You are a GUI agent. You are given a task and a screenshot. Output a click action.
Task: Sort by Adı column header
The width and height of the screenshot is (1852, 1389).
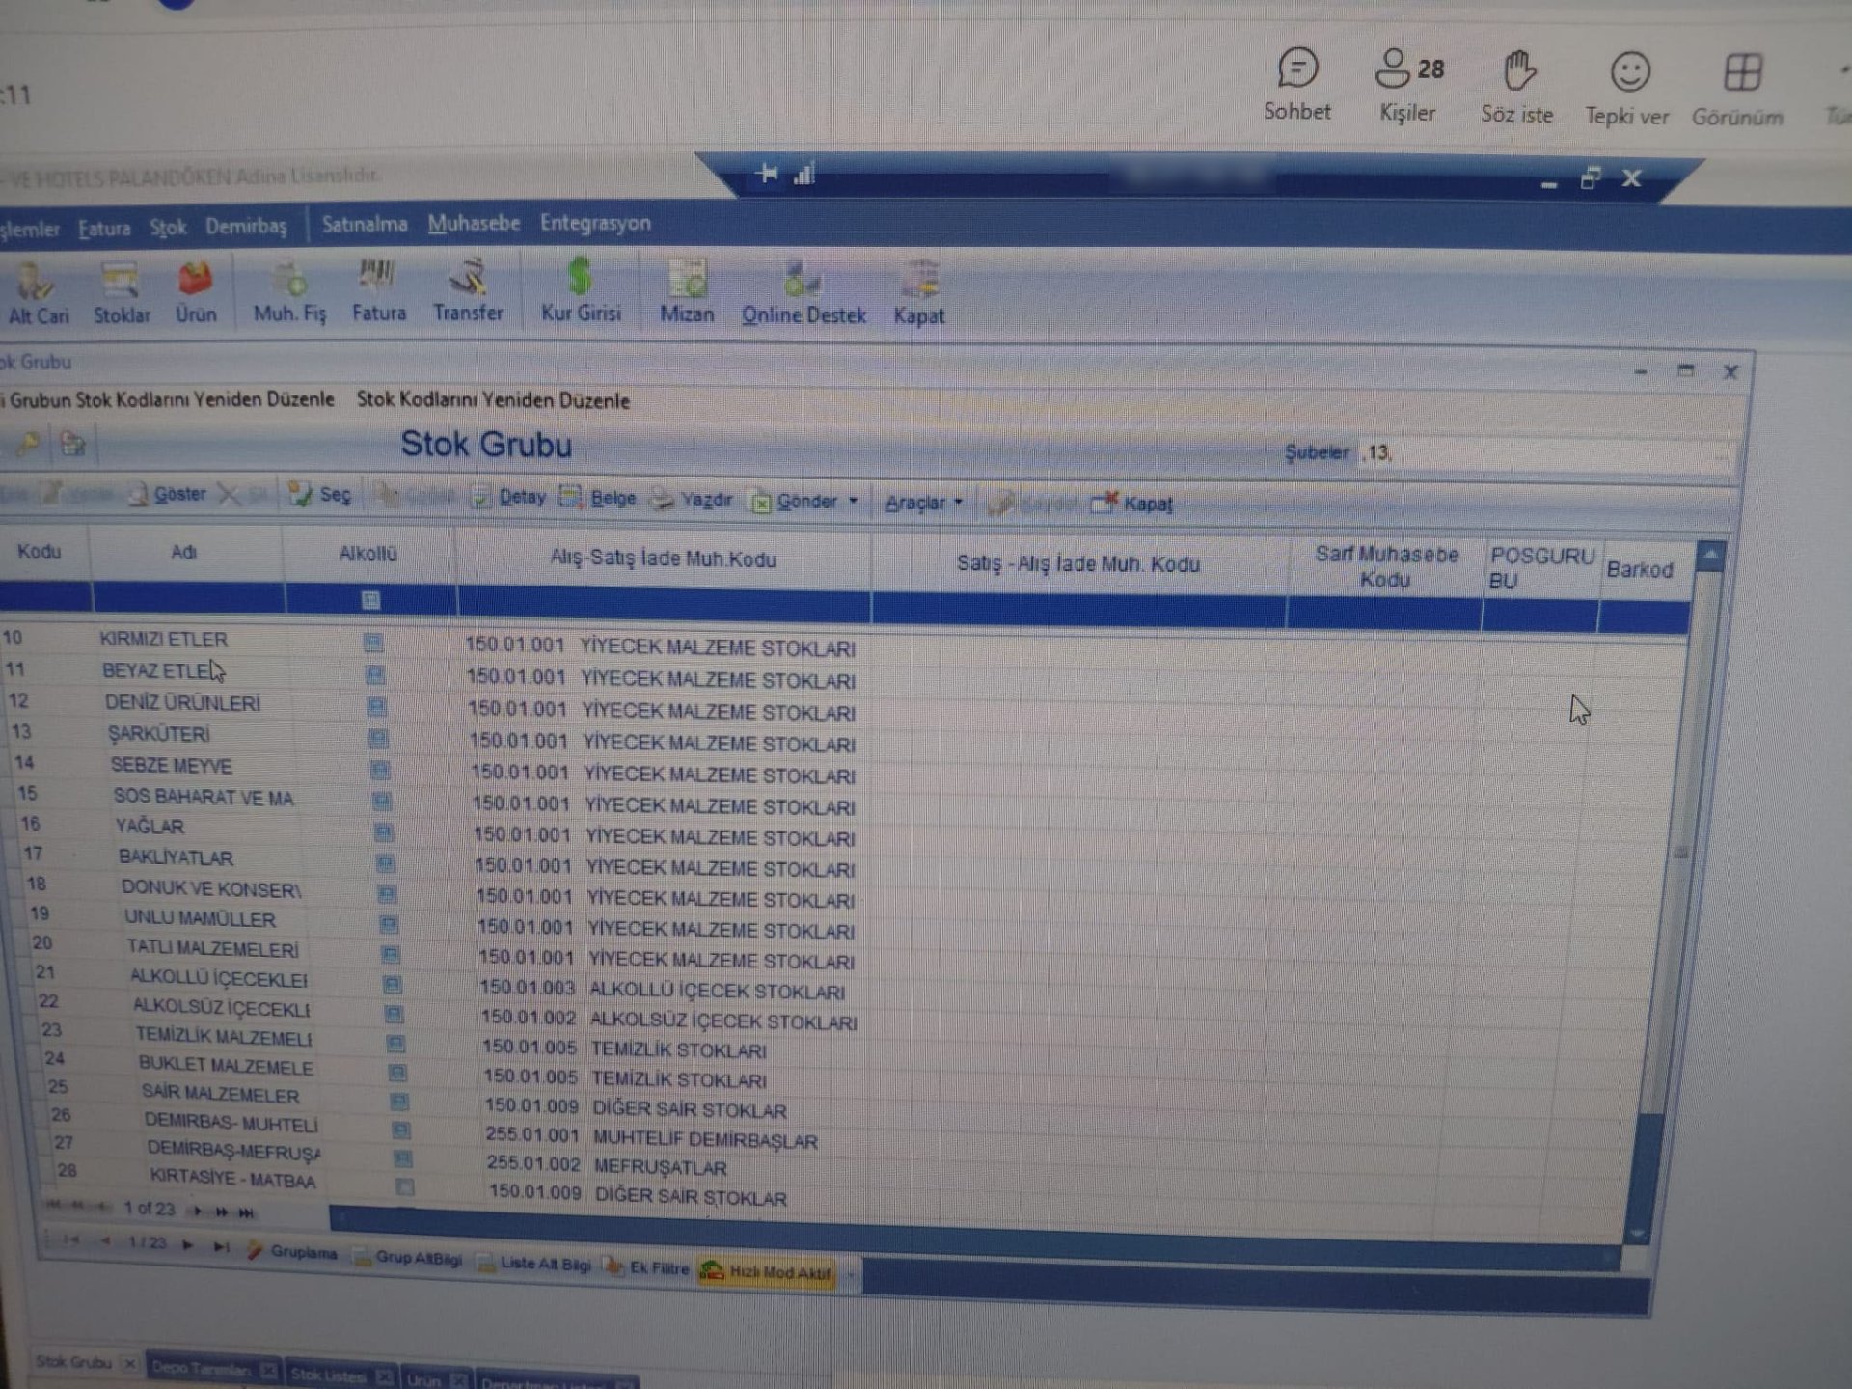(x=184, y=553)
